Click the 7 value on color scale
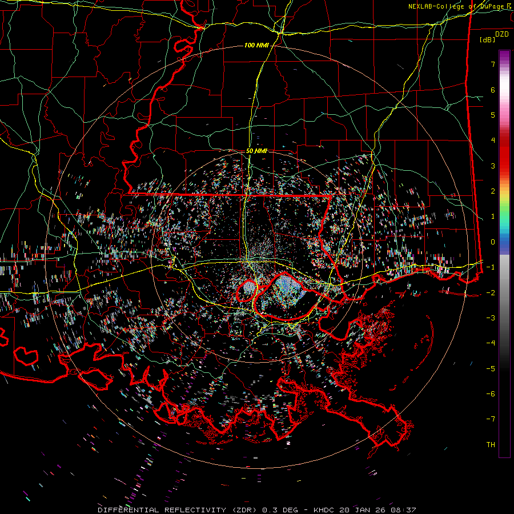The image size is (514, 514). (493, 64)
